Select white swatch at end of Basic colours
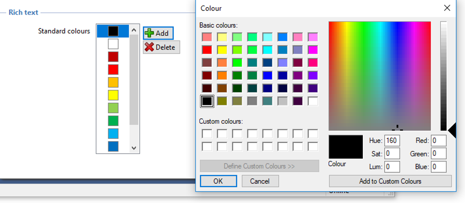This screenshot has width=465, height=203. [313, 101]
